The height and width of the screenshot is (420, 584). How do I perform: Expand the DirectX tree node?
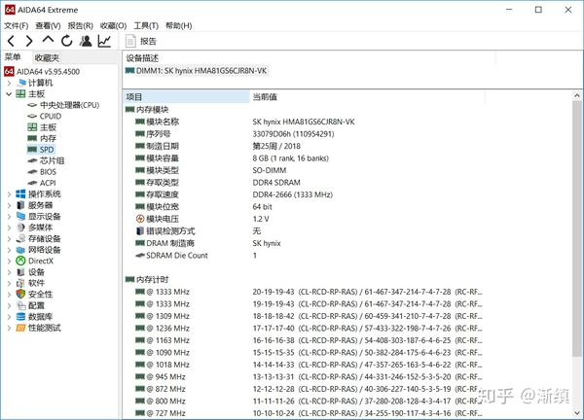[9, 261]
